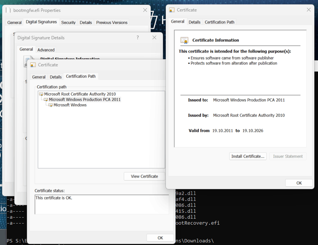Open General tab of left Certificate dialog
The image size is (318, 245).
pyautogui.click(x=39, y=77)
